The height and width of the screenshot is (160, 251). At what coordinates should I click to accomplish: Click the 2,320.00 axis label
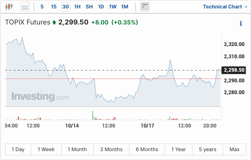[x=234, y=44]
